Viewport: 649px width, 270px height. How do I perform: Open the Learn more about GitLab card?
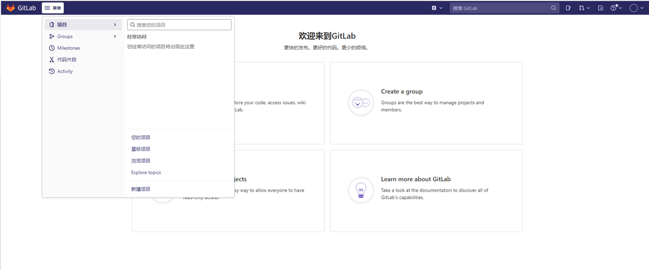(x=426, y=191)
